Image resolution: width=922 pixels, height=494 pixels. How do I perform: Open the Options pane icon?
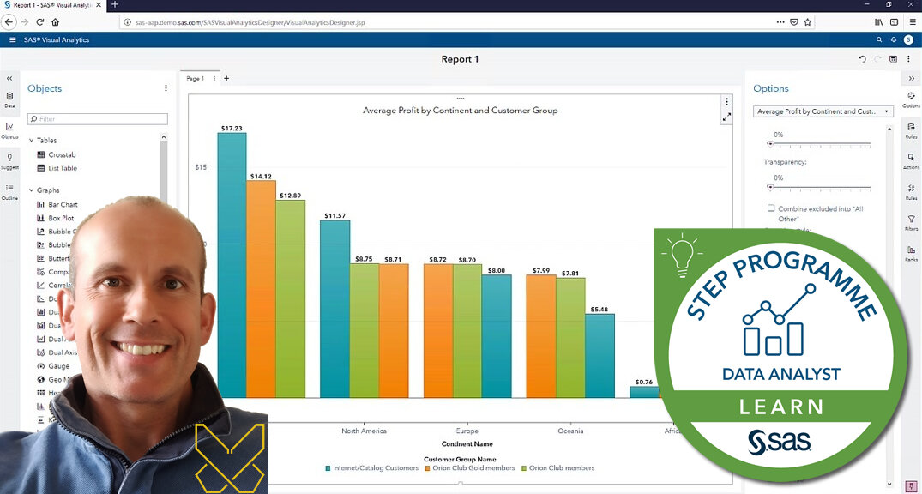pos(911,96)
